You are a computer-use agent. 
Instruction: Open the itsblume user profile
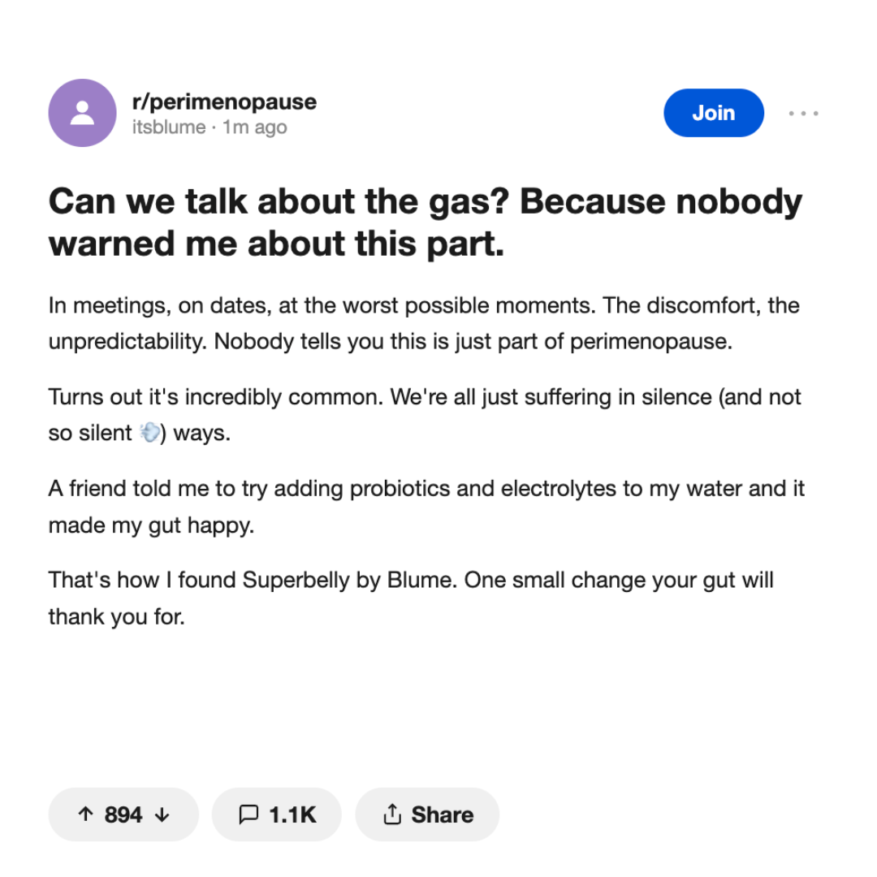point(169,127)
